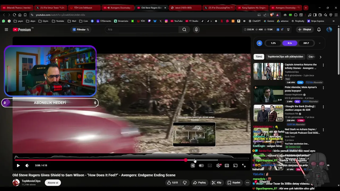
Task: Open options for Captain America Returns video
Action: [x=323, y=65]
